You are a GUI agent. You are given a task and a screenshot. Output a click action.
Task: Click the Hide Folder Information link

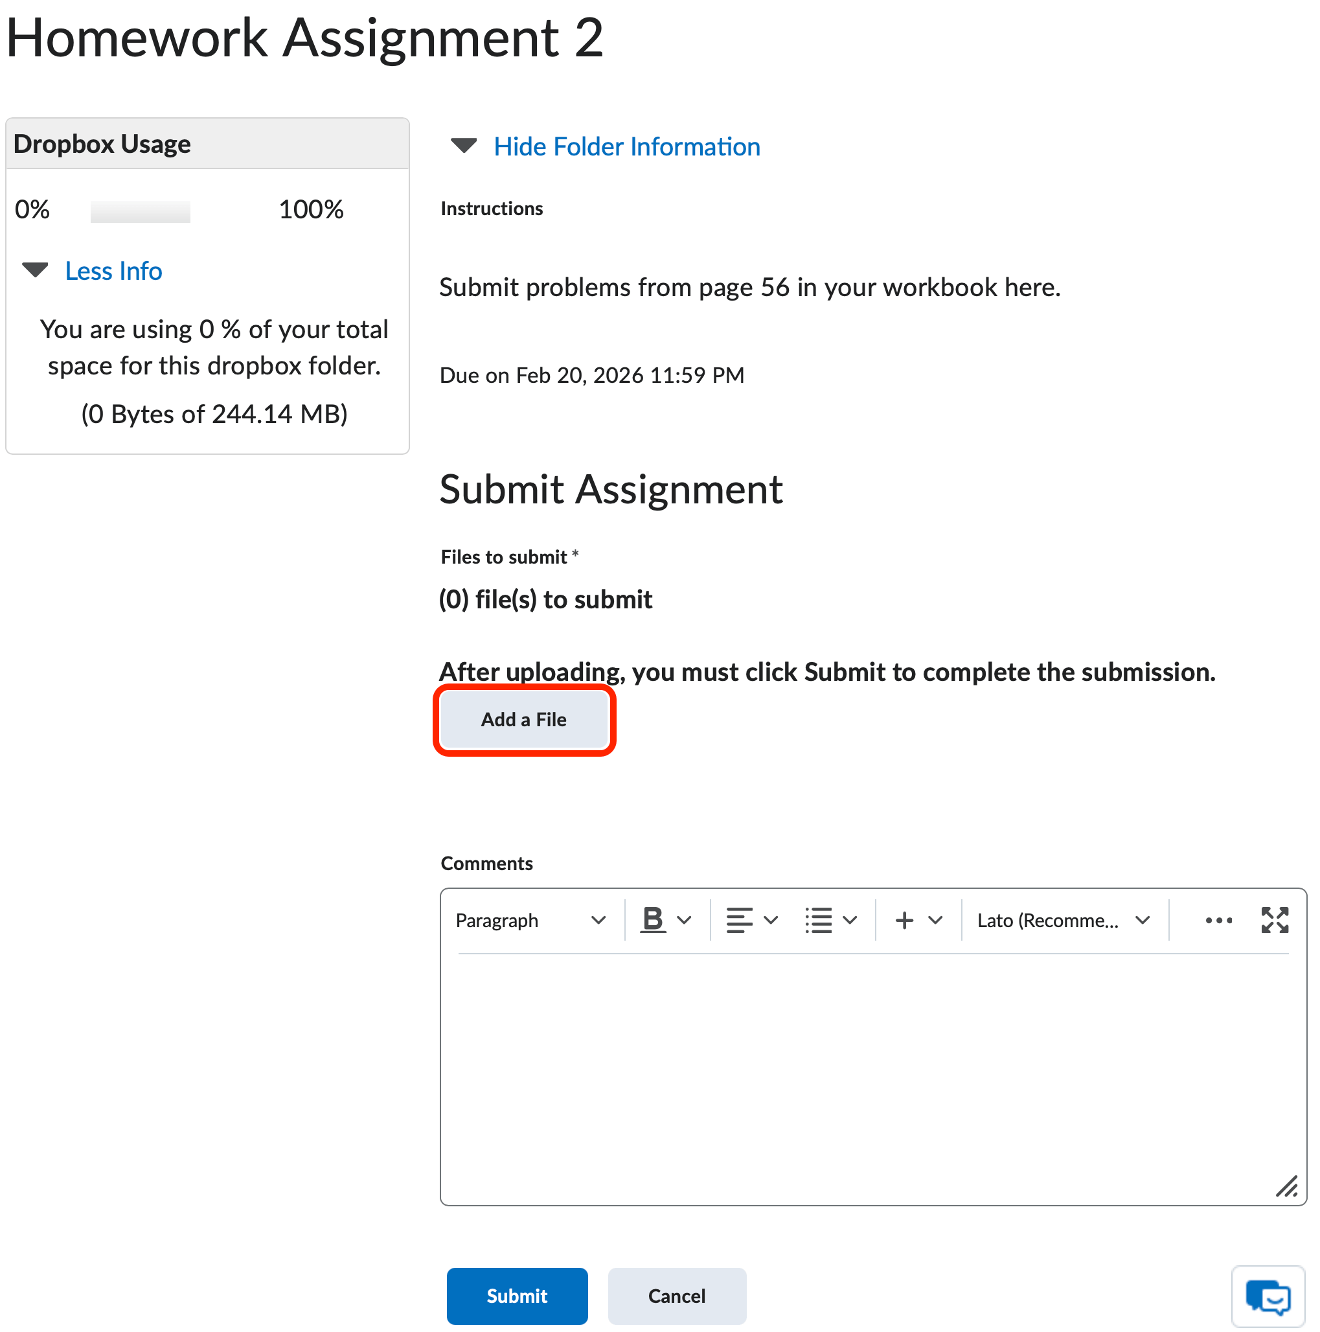click(626, 146)
